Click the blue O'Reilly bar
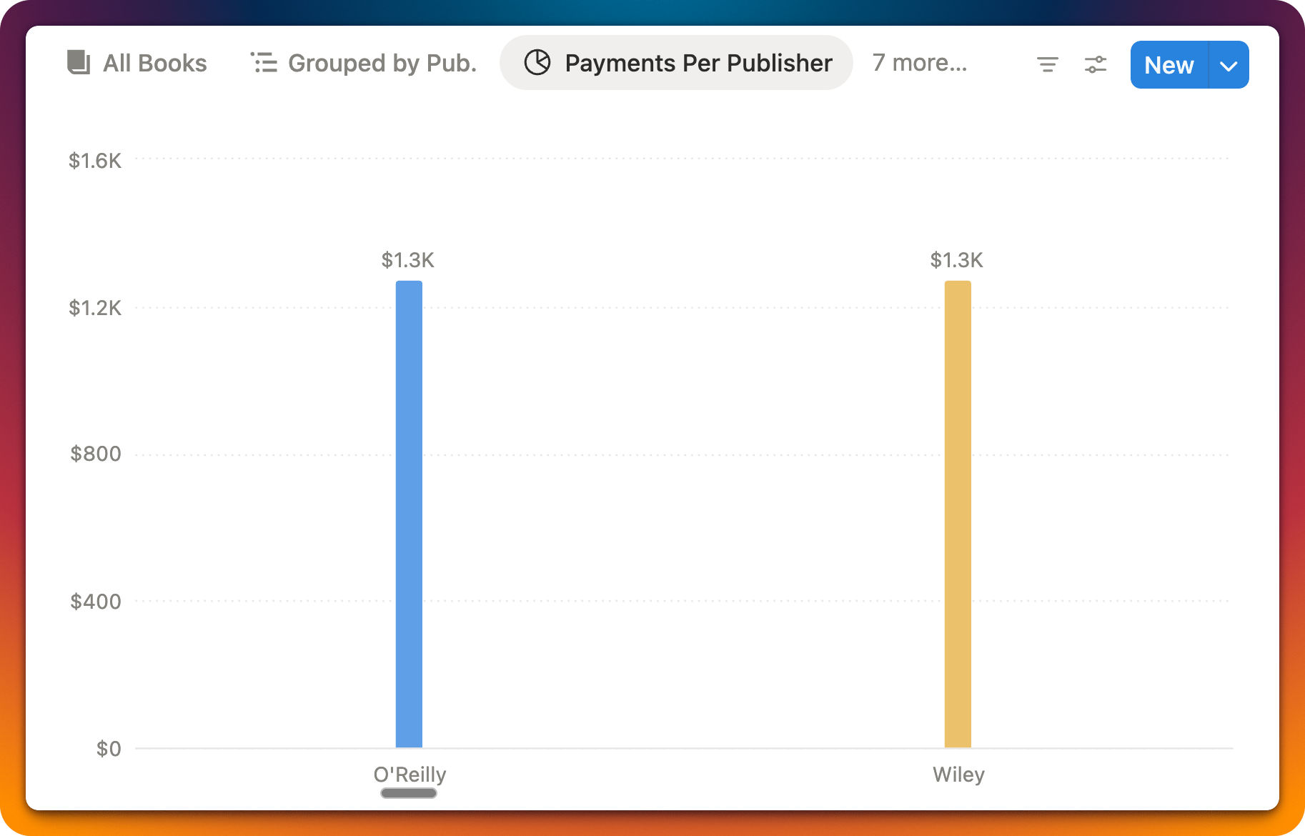 (409, 514)
